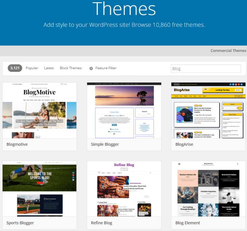Open the Simple Blogger title link
The image size is (247, 231).
click(x=105, y=144)
